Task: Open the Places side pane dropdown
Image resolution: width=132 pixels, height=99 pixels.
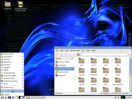Action: tap(72, 59)
